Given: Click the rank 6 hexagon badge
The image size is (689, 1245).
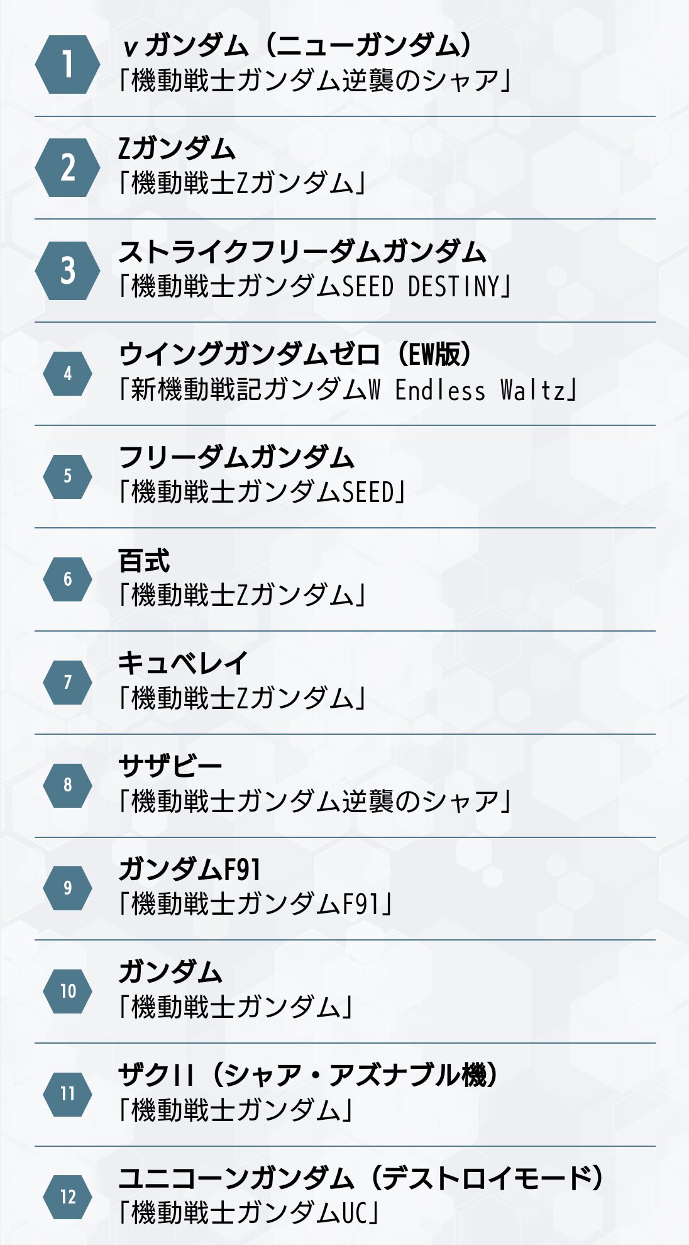Looking at the screenshot, I should [67, 579].
